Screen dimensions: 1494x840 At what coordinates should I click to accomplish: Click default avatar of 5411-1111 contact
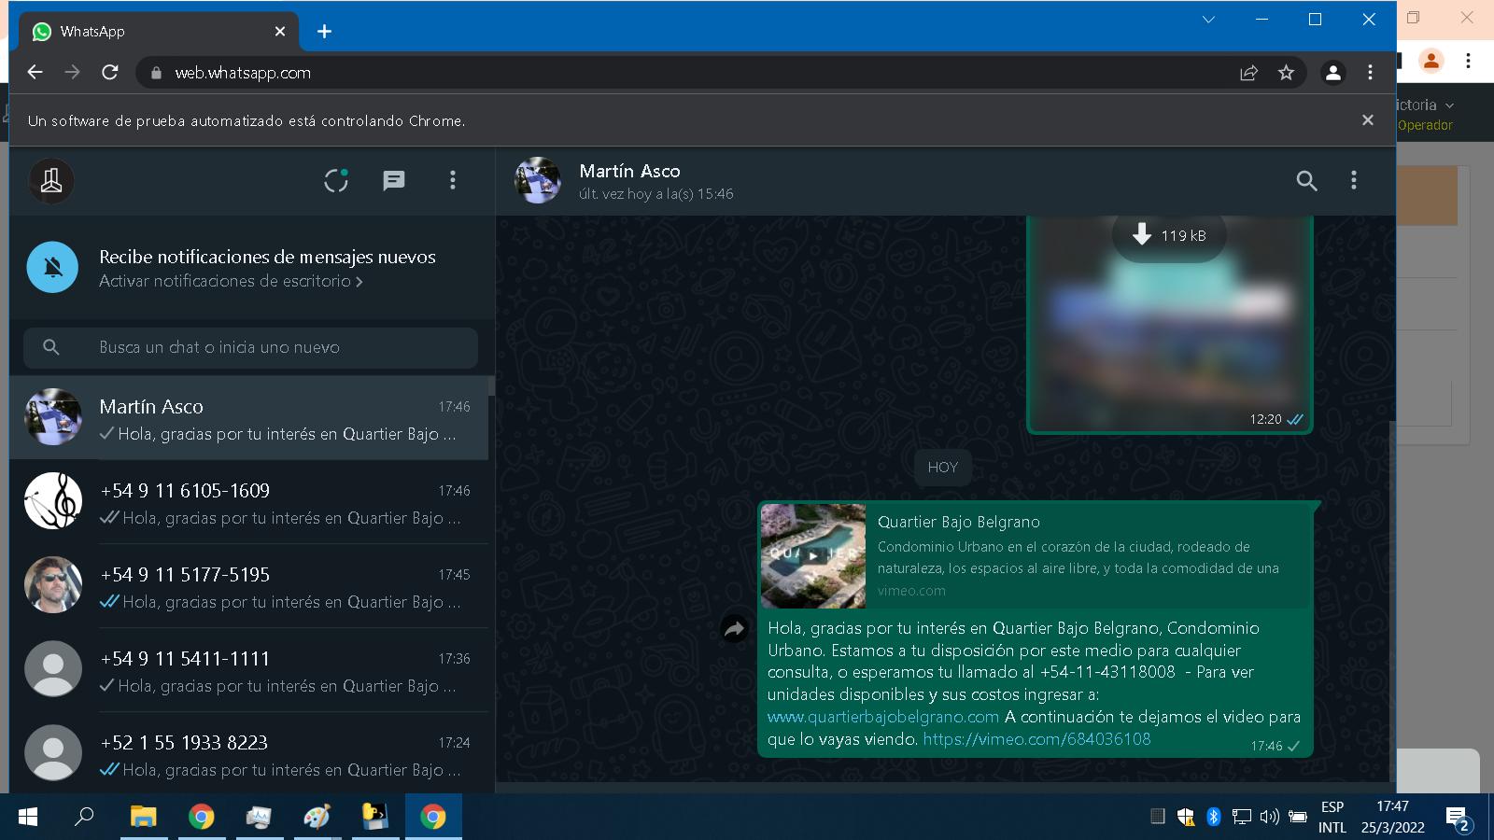click(53, 669)
